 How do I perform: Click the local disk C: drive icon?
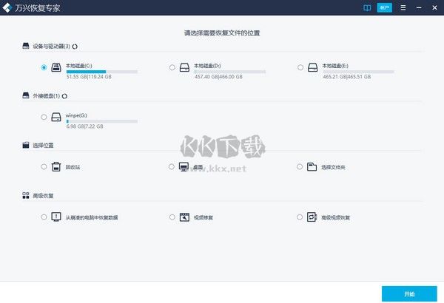tap(56, 67)
